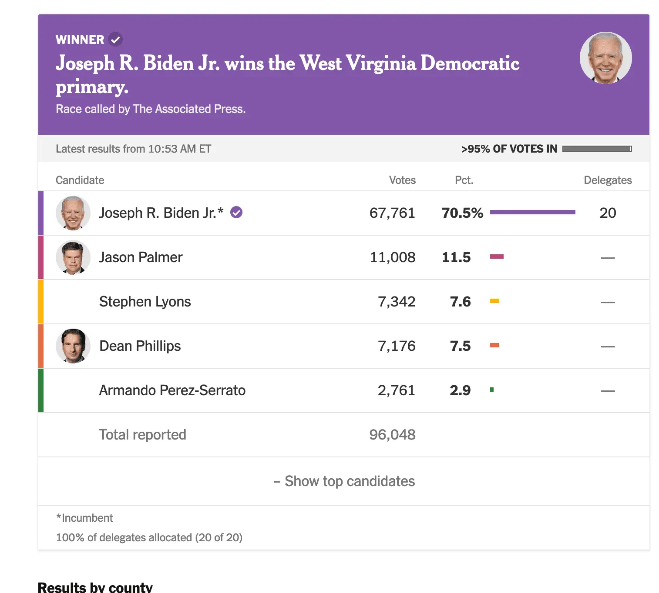Click the Total reported row

click(142, 435)
